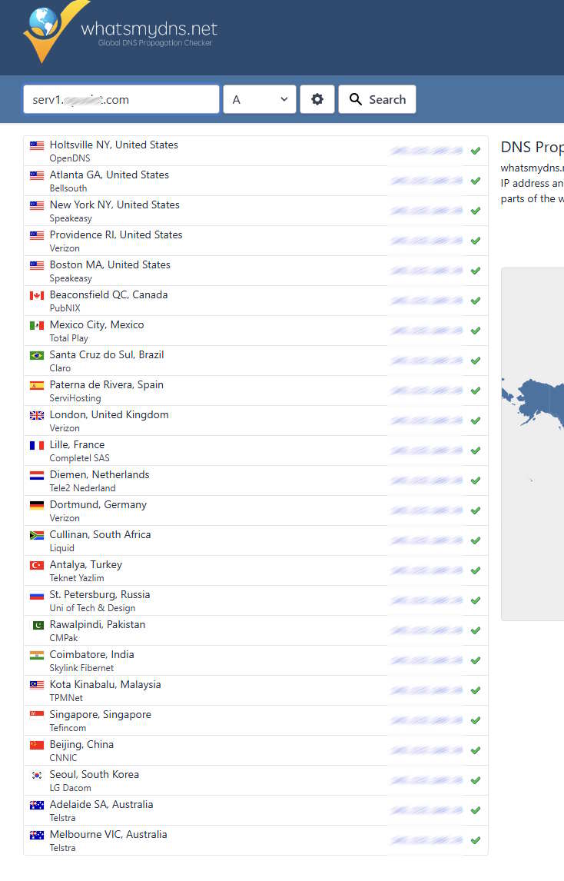This screenshot has width=564, height=881.
Task: Click the Canada flag for Beaconsfield QC
Action: click(x=37, y=295)
